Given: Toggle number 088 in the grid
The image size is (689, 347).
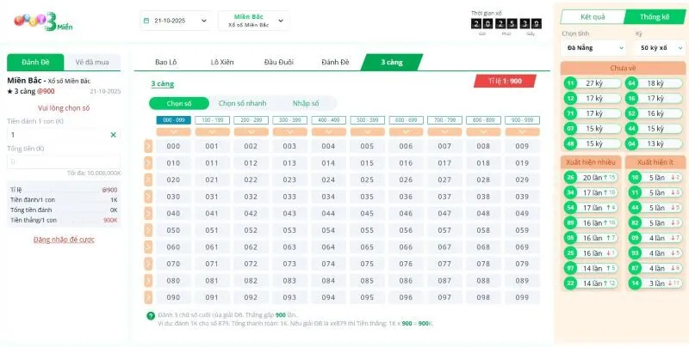Looking at the screenshot, I should tap(483, 280).
